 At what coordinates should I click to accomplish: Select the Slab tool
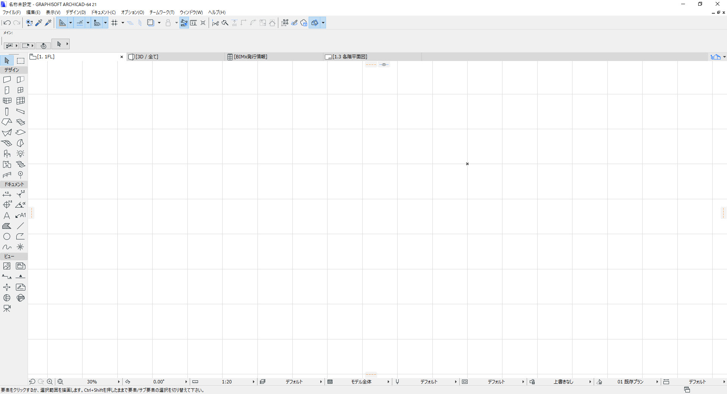(20, 133)
